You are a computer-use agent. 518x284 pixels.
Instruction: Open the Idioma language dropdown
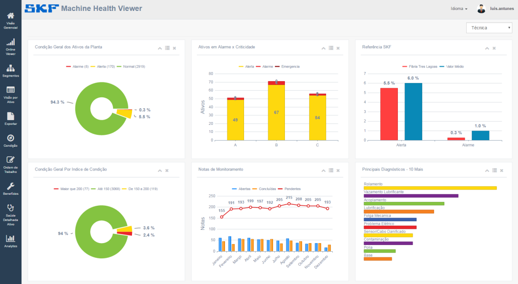tap(459, 9)
